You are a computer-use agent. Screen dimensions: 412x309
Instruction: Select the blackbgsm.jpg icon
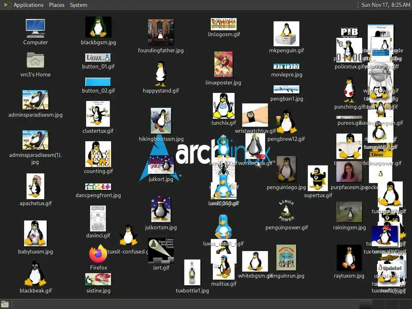tap(98, 27)
